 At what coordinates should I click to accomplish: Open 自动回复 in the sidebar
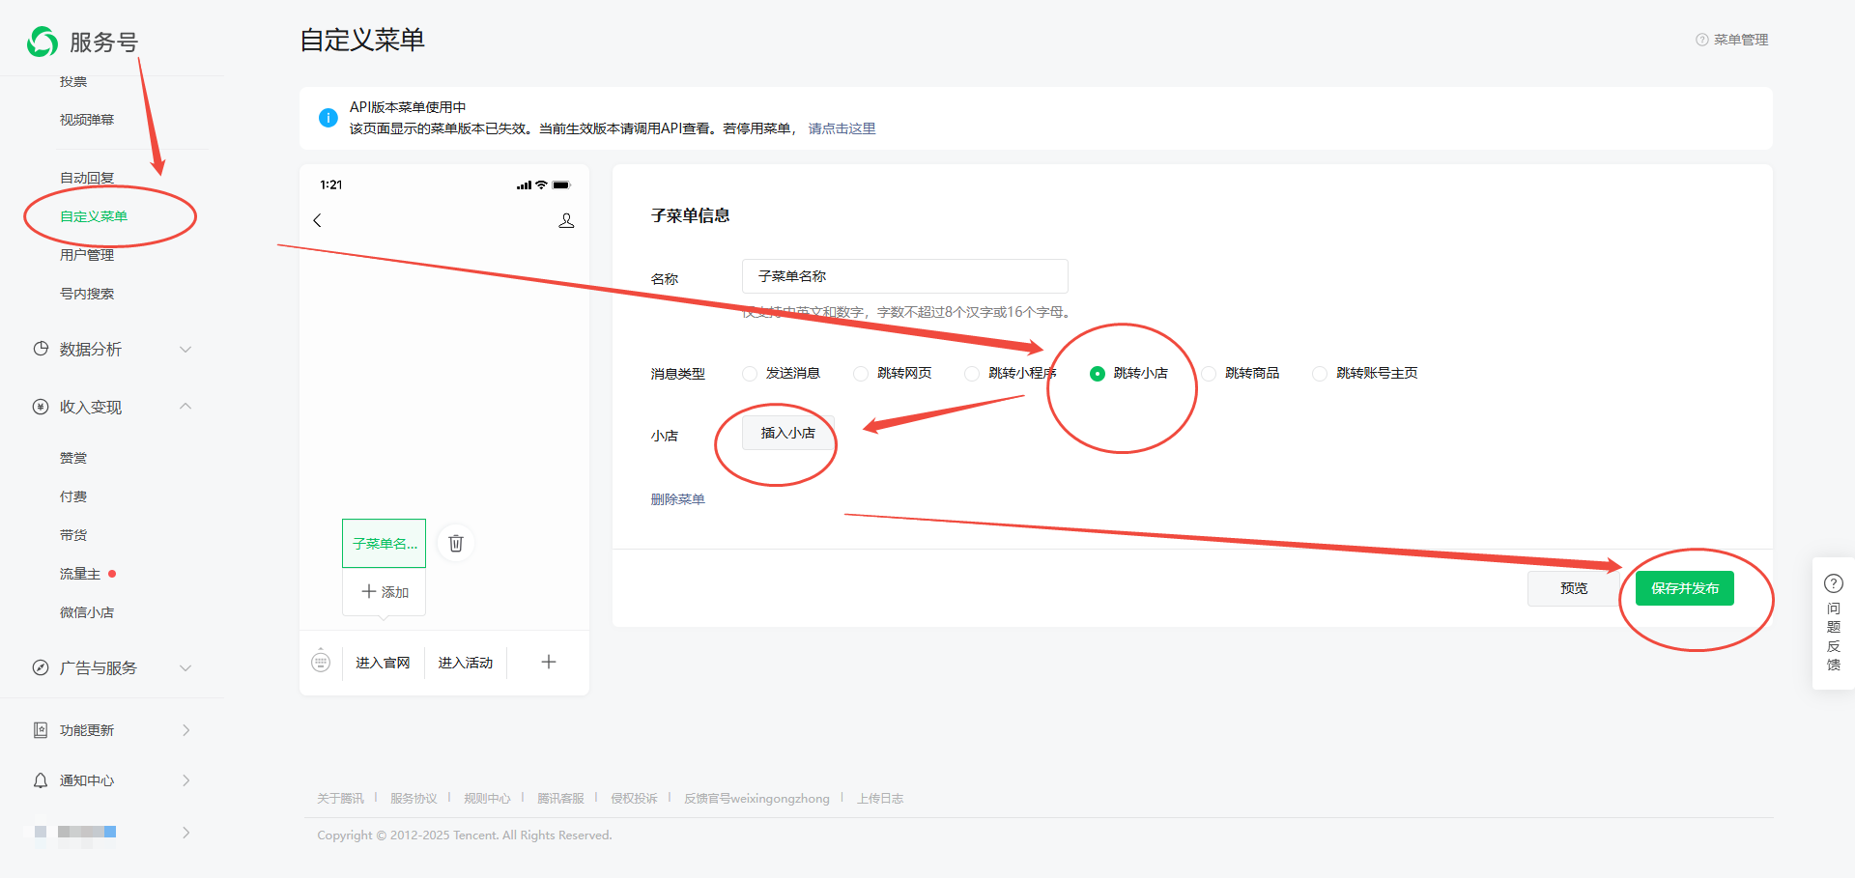coord(87,178)
